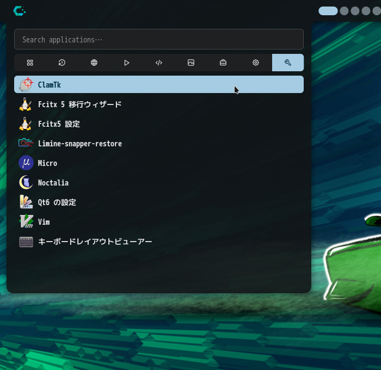The image size is (381, 370).
Task: Select the multimedia play category
Action: click(x=126, y=63)
